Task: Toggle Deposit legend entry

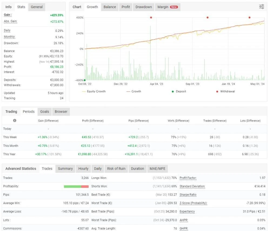Action: tap(179, 91)
